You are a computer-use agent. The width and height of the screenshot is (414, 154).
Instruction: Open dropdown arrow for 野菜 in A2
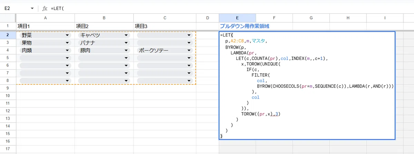(67, 35)
